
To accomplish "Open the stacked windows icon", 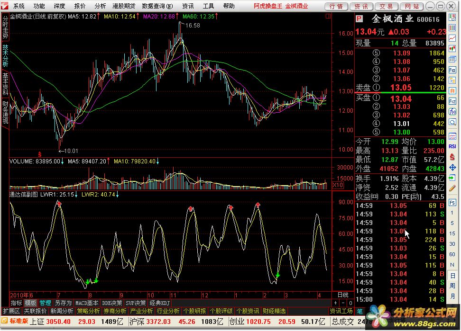I will click(x=452, y=60).
